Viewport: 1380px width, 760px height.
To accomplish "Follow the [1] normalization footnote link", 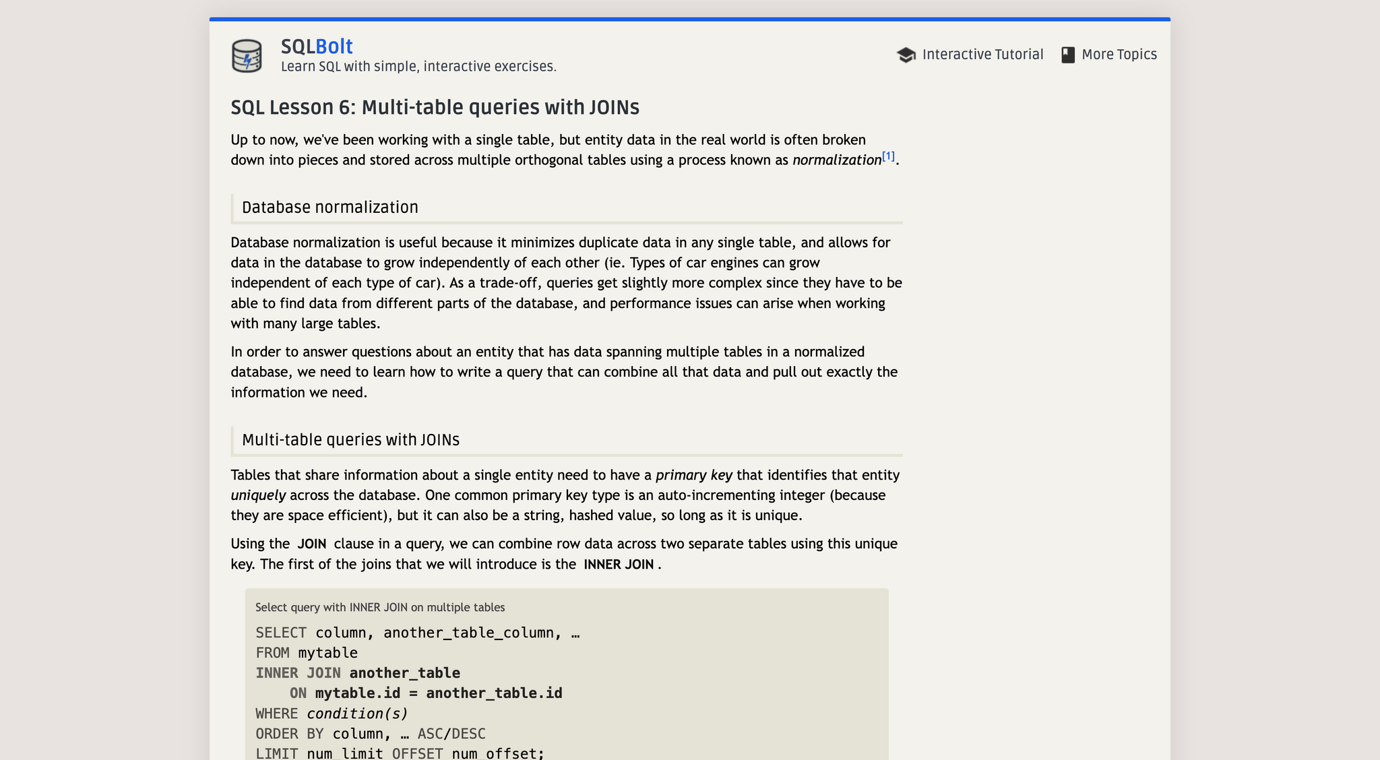I will click(888, 156).
